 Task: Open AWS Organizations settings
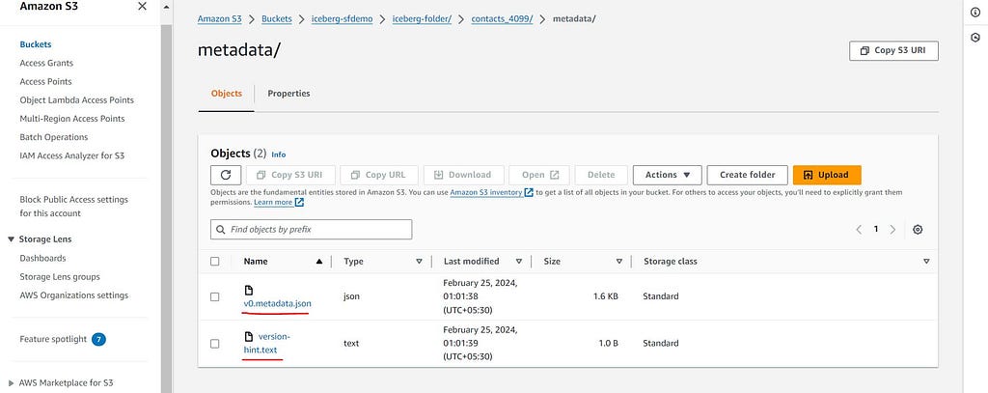pos(73,295)
